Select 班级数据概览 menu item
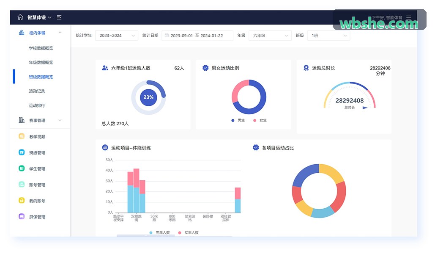 click(x=41, y=77)
